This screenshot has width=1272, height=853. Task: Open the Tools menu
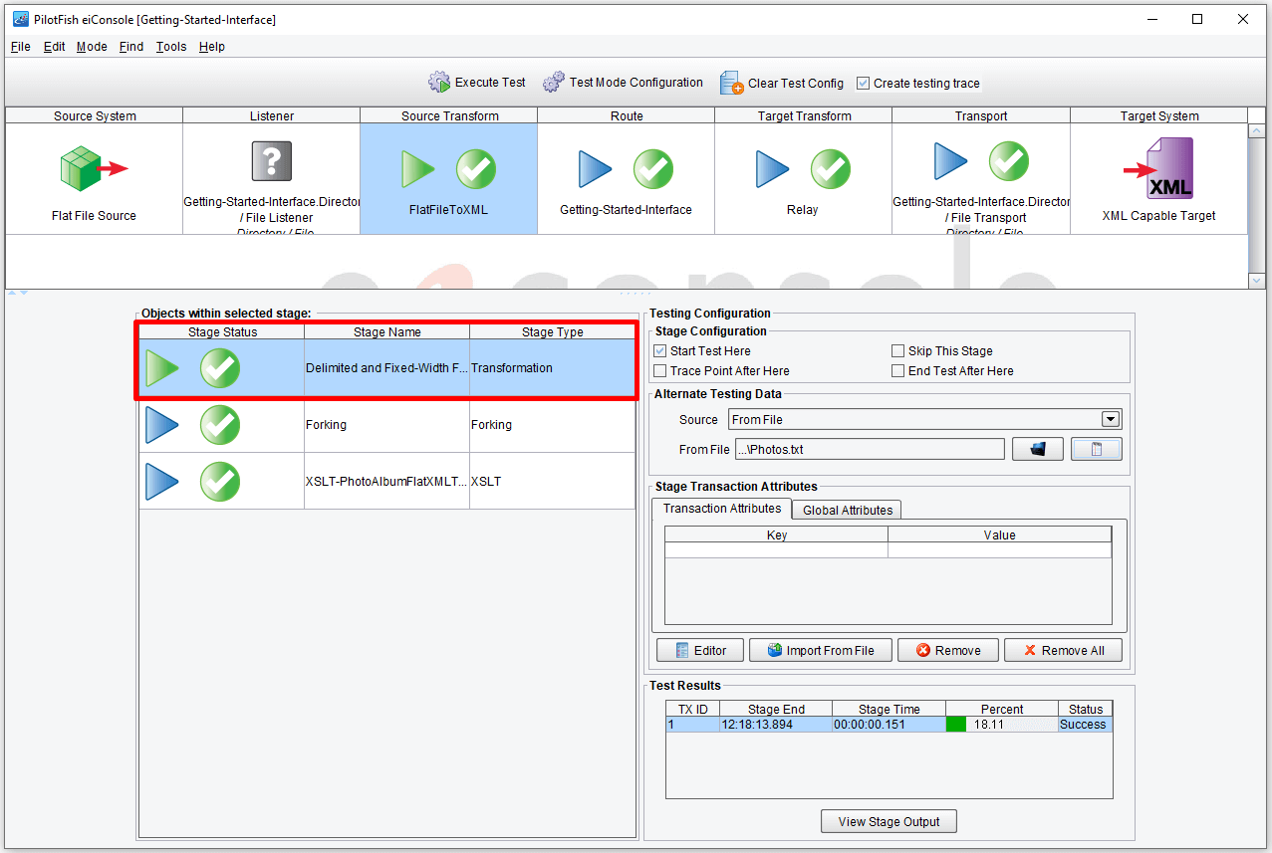pyautogui.click(x=171, y=47)
